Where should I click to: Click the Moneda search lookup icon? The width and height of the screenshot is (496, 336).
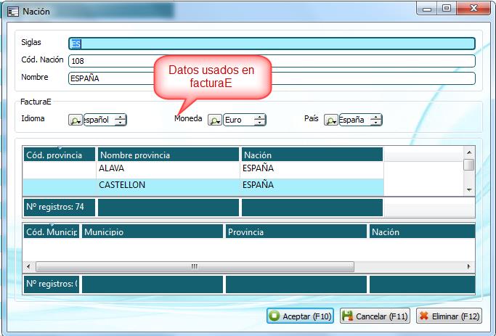pyautogui.click(x=215, y=120)
